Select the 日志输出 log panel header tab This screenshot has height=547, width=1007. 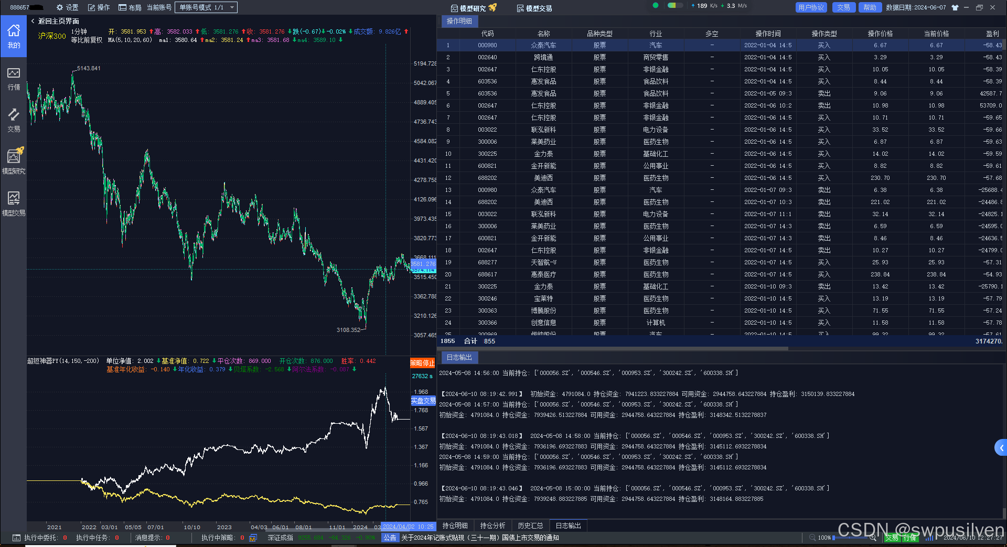click(x=459, y=357)
